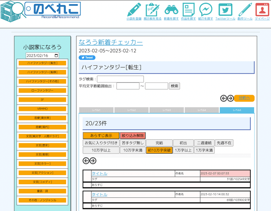The width and height of the screenshot is (271, 211).
Task: Click left arrow next to 分析へ
Action: pos(224,98)
